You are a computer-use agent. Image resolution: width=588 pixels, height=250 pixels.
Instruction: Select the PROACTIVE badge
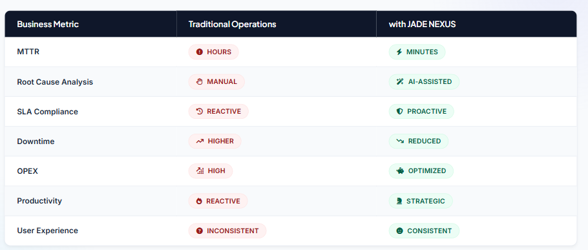pos(421,111)
